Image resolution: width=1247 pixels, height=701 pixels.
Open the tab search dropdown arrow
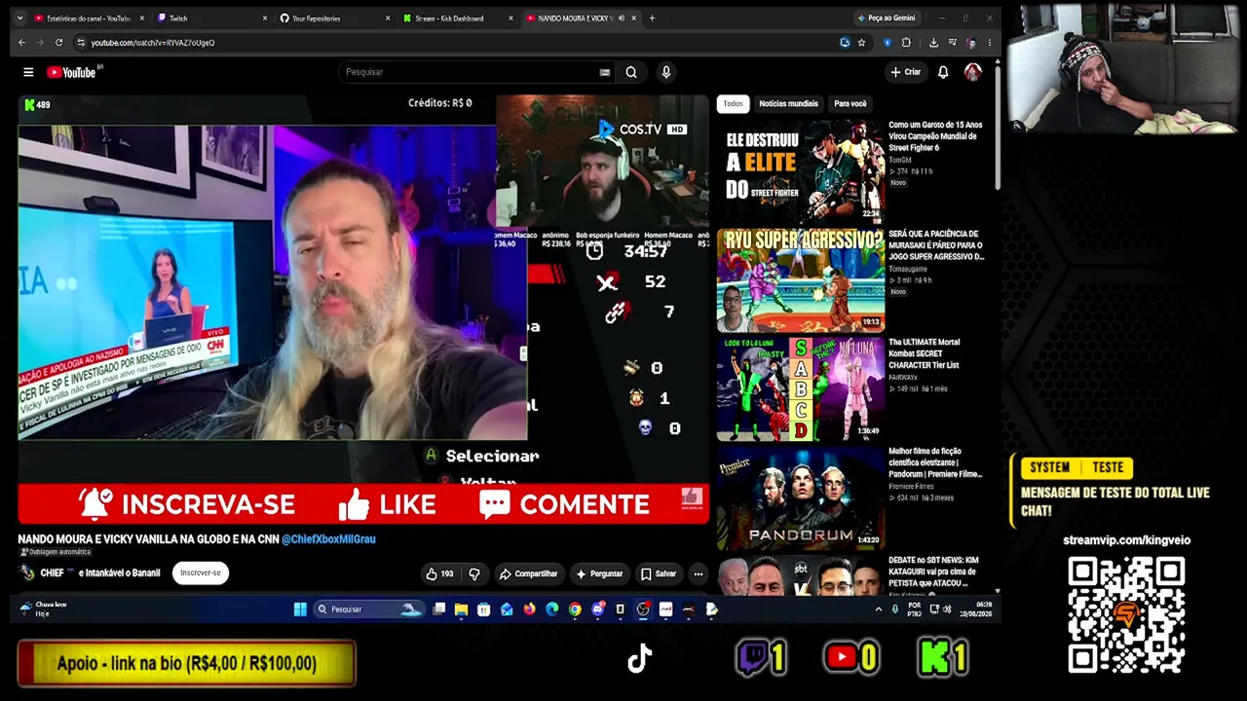click(21, 18)
